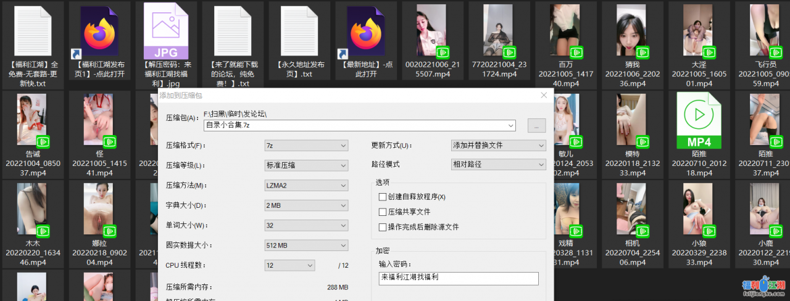Open the 更新方式 dropdown

click(x=499, y=146)
